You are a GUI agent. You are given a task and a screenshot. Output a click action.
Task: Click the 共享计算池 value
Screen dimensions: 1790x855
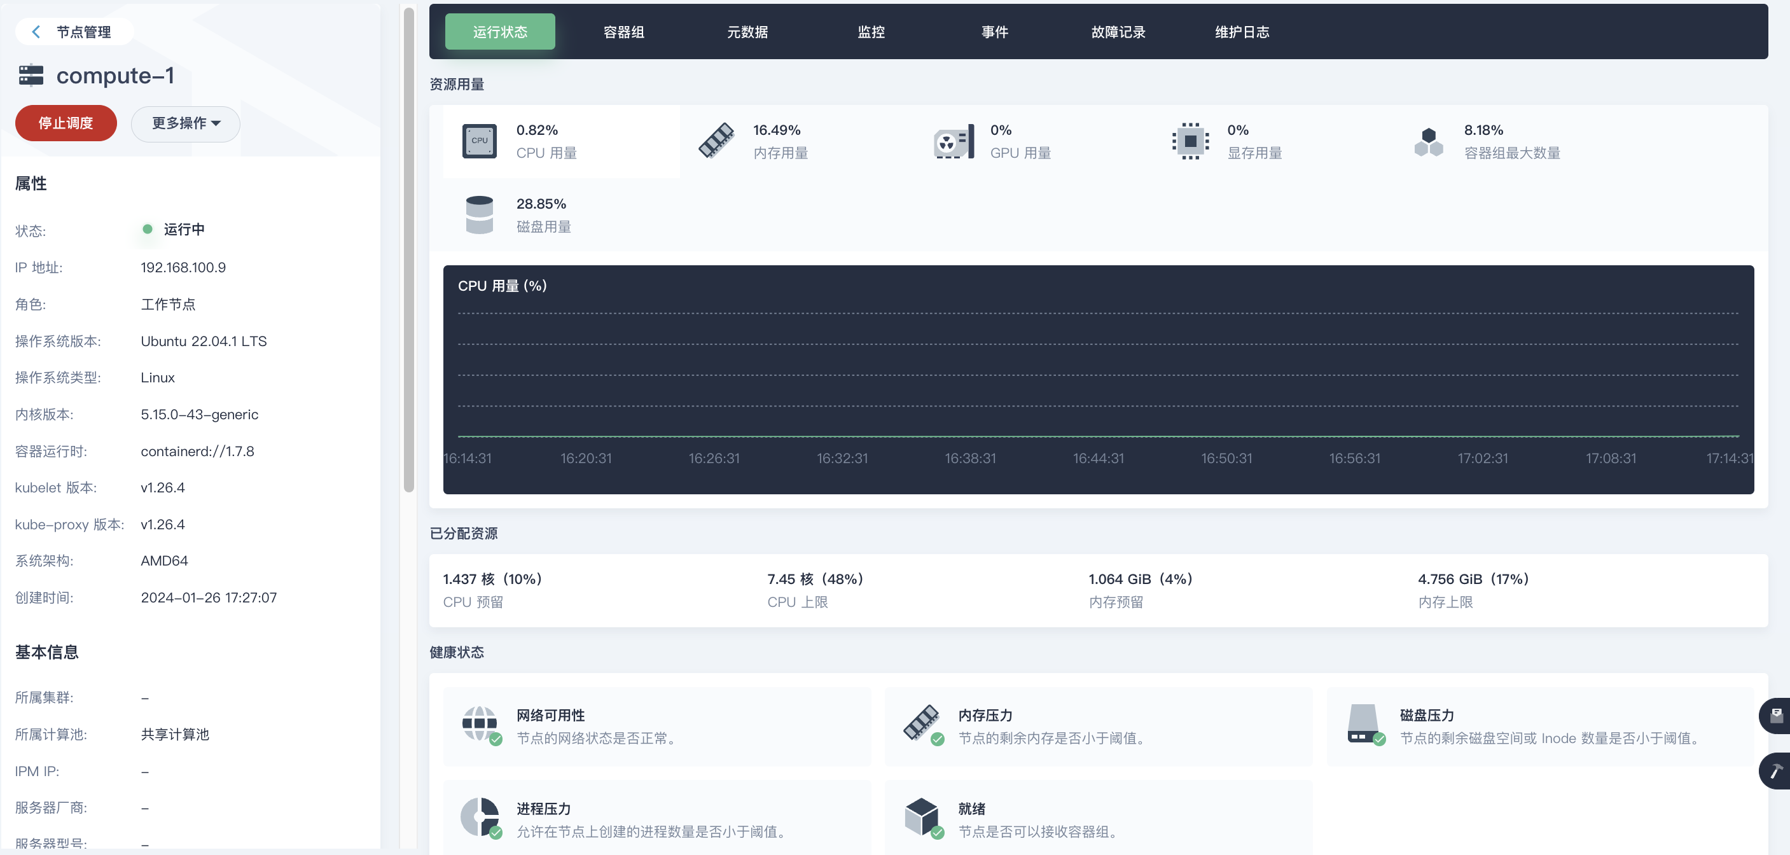[174, 735]
